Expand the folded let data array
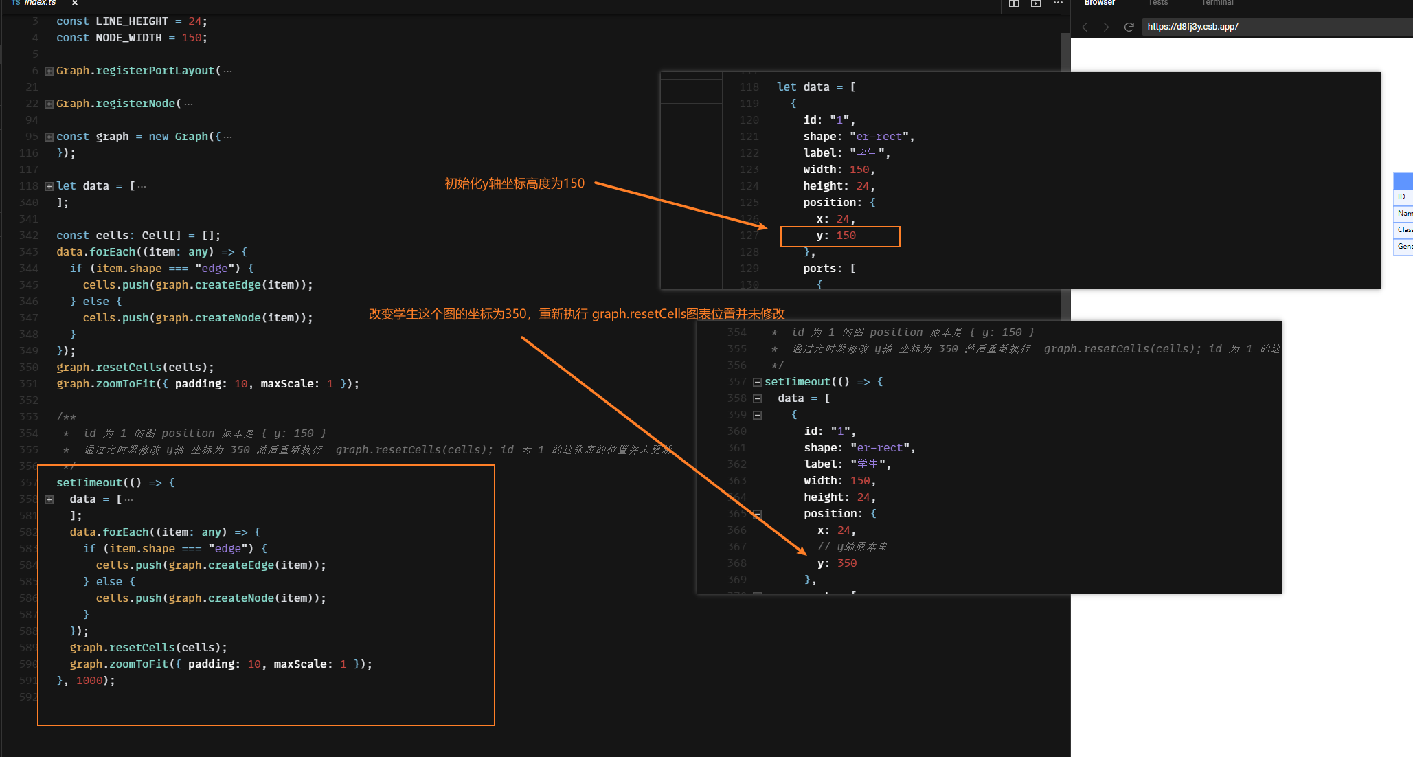The image size is (1413, 757). coord(47,185)
